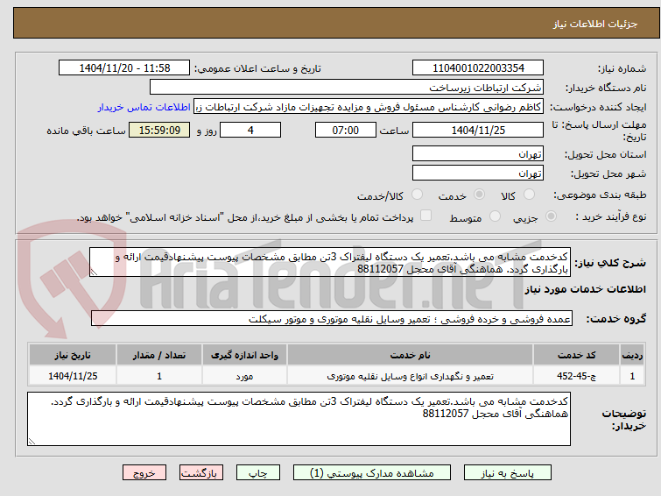Screen dimensions: 661x496
Task: Click the واحد اندازه گیری column header
Action: point(244,355)
